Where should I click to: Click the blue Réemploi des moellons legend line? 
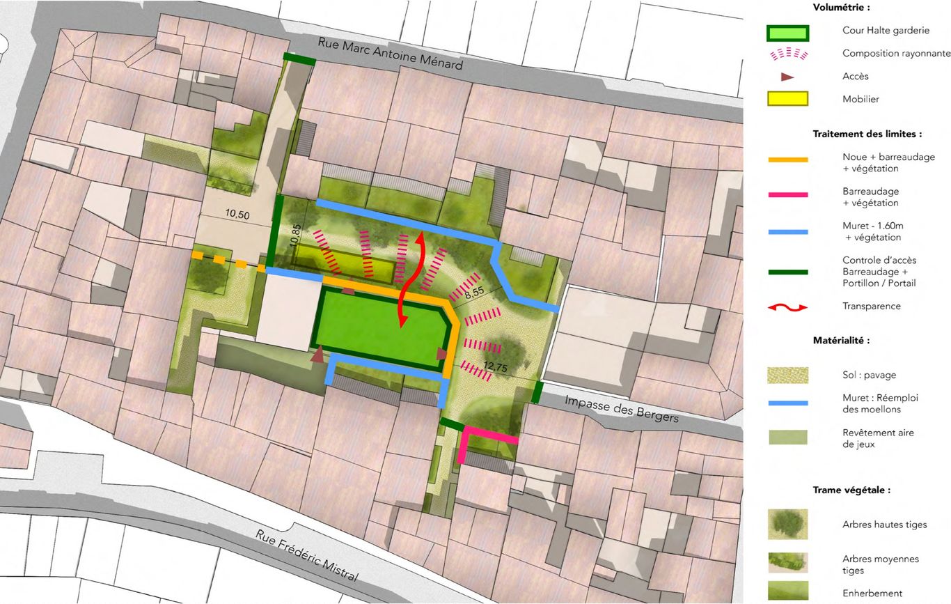788,403
